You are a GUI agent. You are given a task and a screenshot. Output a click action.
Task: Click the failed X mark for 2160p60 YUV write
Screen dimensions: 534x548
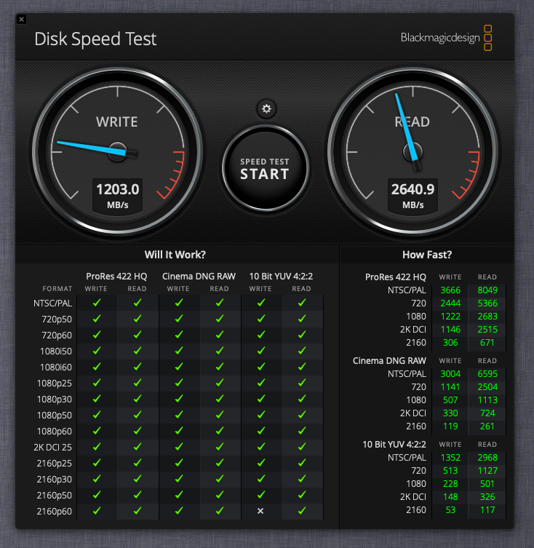(x=260, y=511)
